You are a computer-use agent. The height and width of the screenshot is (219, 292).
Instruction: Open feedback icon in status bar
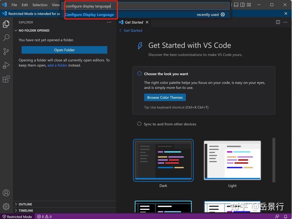click(277, 216)
